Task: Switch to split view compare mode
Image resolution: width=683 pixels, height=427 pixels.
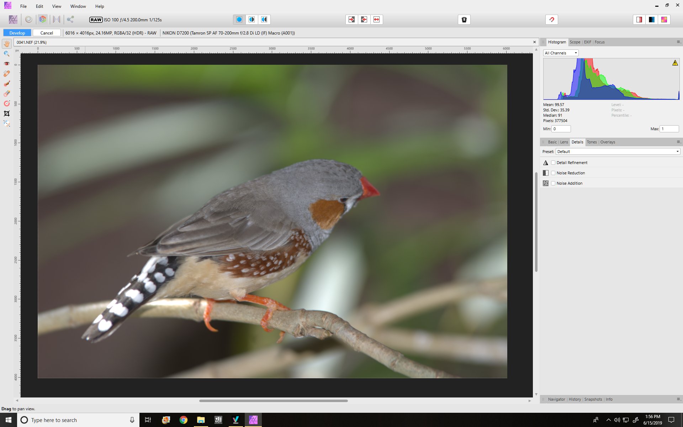Action: pos(252,20)
